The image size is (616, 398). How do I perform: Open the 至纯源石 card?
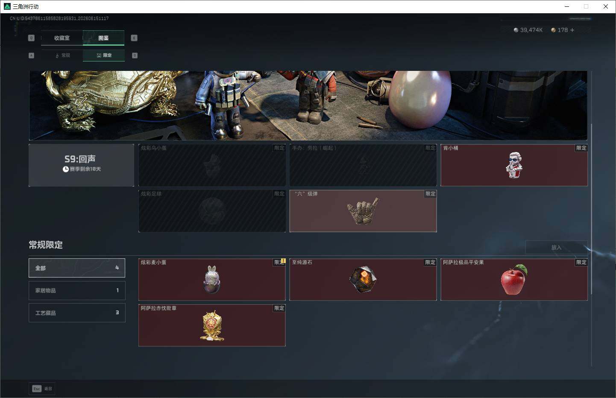pos(363,279)
